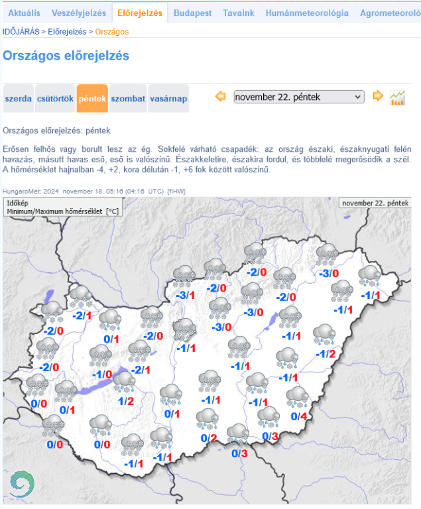Click the weather icon above 0/4 temperature
This screenshot has width=421, height=509.
(x=297, y=398)
